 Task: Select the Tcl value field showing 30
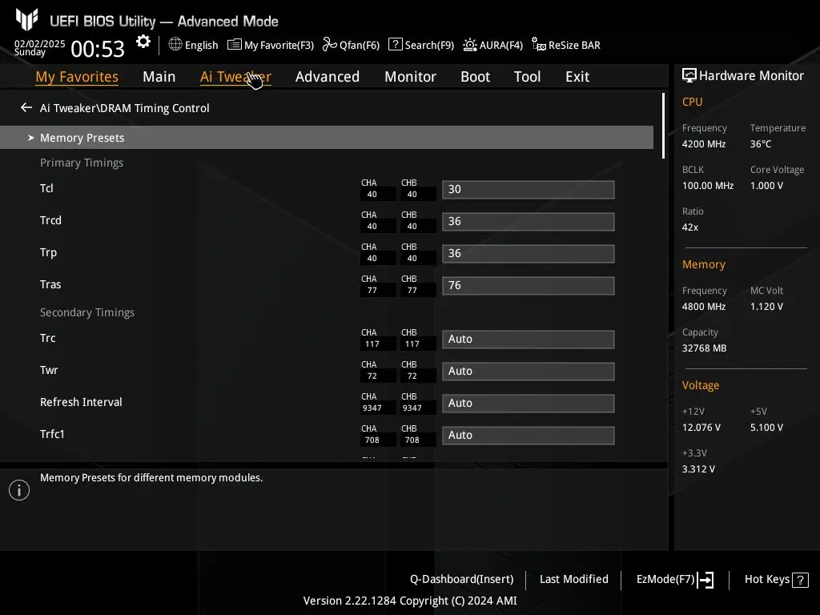click(x=529, y=189)
